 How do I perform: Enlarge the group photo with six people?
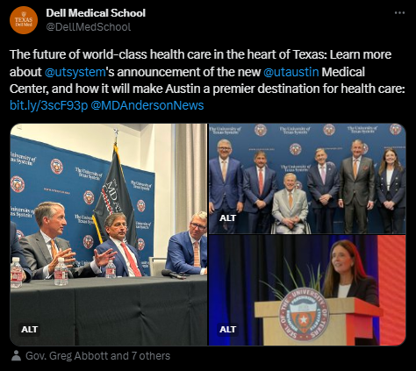pos(307,179)
